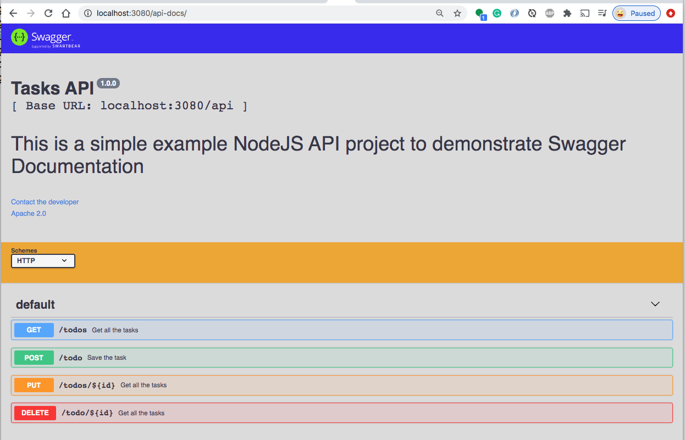The height and width of the screenshot is (440, 685).
Task: Open the browser extensions puzzle-piece menu
Action: [567, 13]
